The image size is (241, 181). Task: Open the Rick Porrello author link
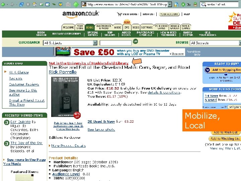(x=63, y=72)
